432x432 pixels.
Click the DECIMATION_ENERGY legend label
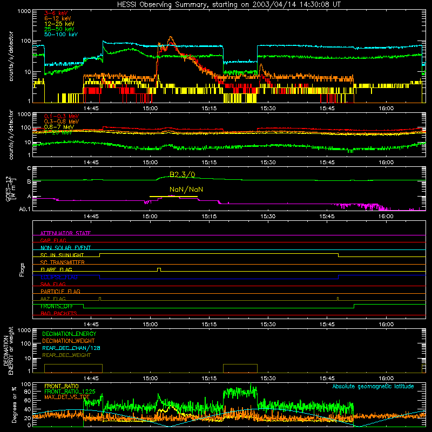[69, 334]
